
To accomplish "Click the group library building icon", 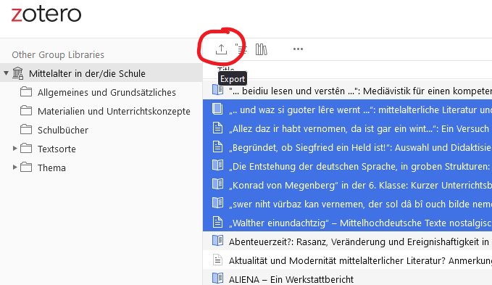I will point(18,73).
